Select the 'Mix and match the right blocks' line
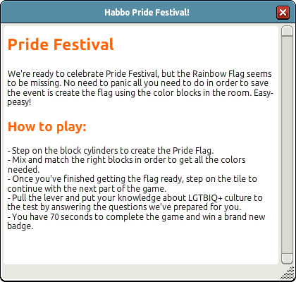The height and width of the screenshot is (282, 296). click(127, 164)
